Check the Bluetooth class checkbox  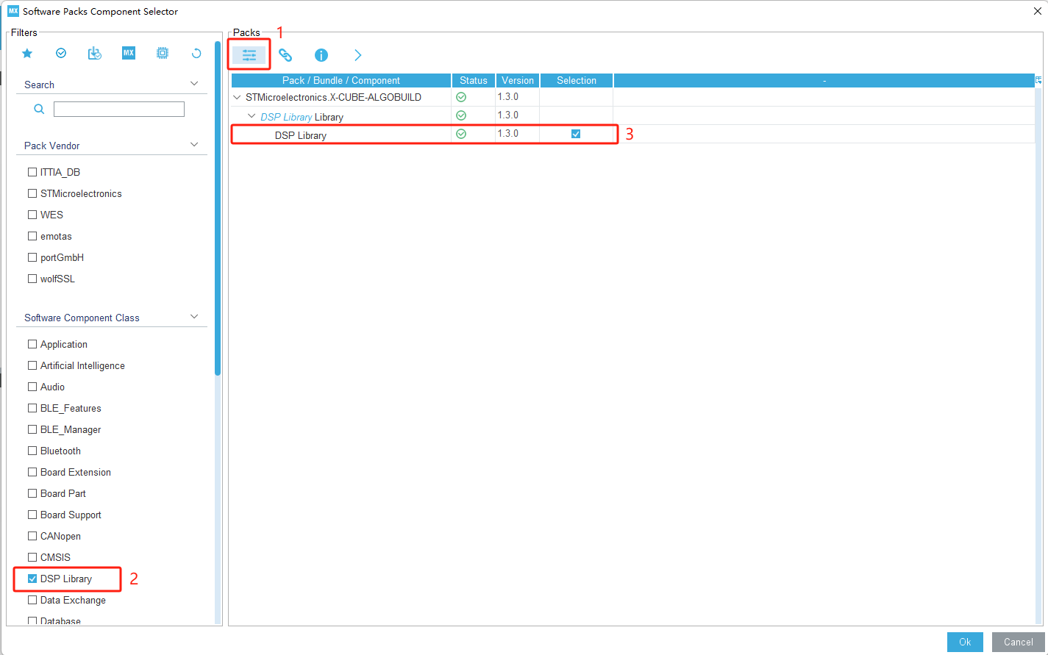(x=32, y=451)
